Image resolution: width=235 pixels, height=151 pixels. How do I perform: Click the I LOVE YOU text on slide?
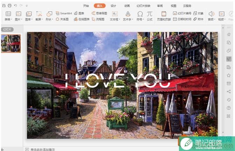pyautogui.click(x=118, y=81)
